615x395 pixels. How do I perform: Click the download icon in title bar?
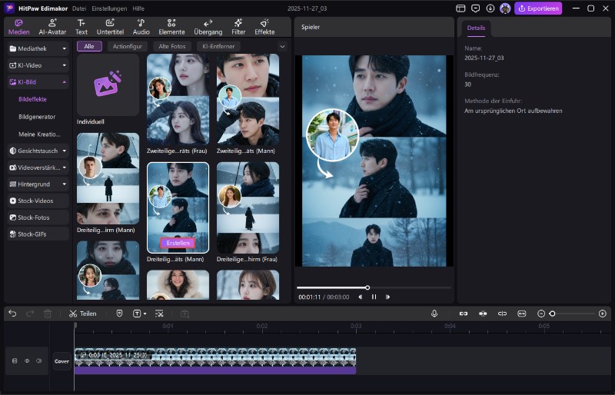click(490, 8)
